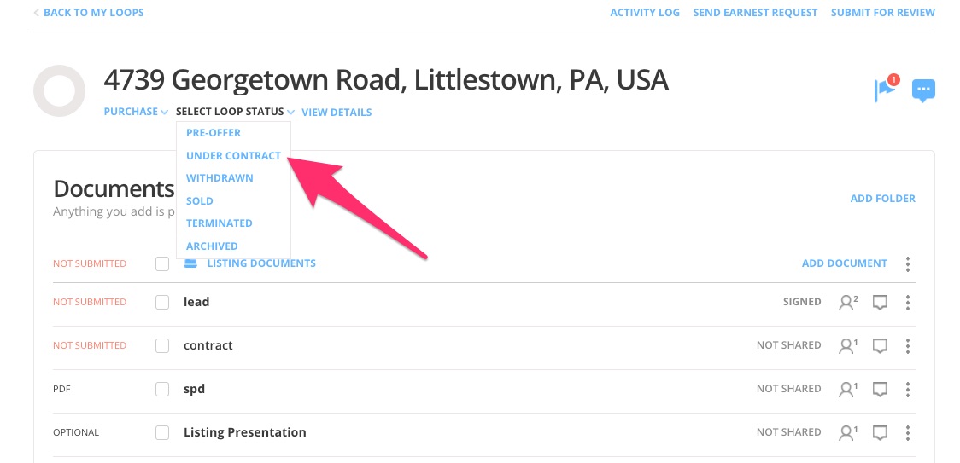Open the chat messages bubble icon
Image resolution: width=960 pixels, height=463 pixels.
(923, 90)
